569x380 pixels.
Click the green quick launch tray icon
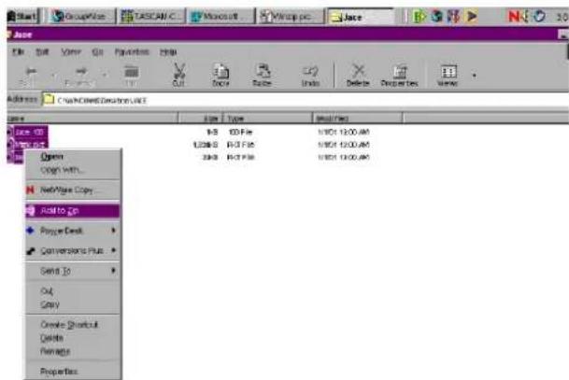coord(420,16)
